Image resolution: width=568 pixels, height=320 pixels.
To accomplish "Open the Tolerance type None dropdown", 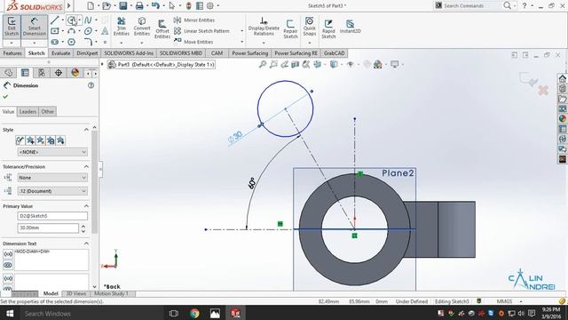I will 52,178.
